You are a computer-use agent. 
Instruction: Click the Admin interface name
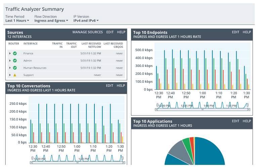point(28,60)
